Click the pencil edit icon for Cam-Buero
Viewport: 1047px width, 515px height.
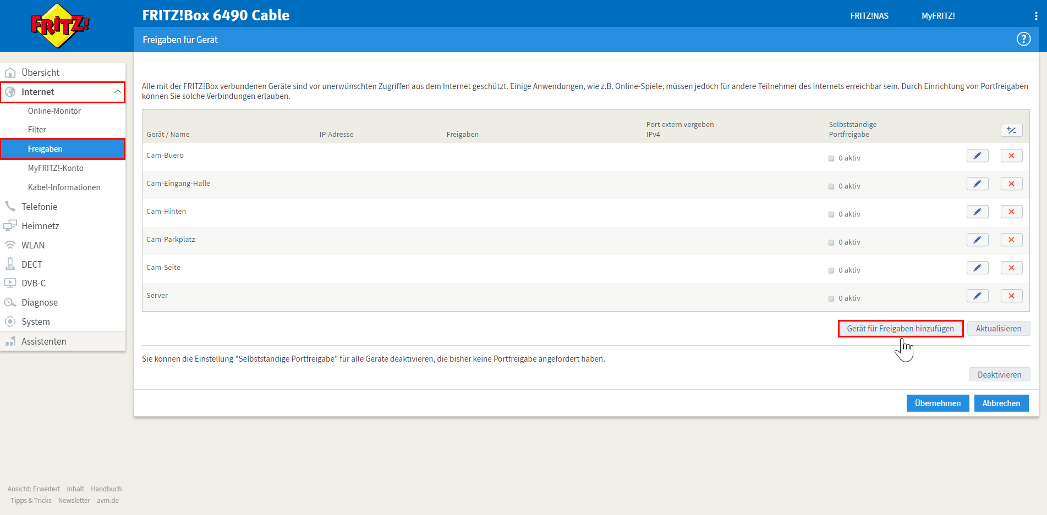tap(977, 156)
